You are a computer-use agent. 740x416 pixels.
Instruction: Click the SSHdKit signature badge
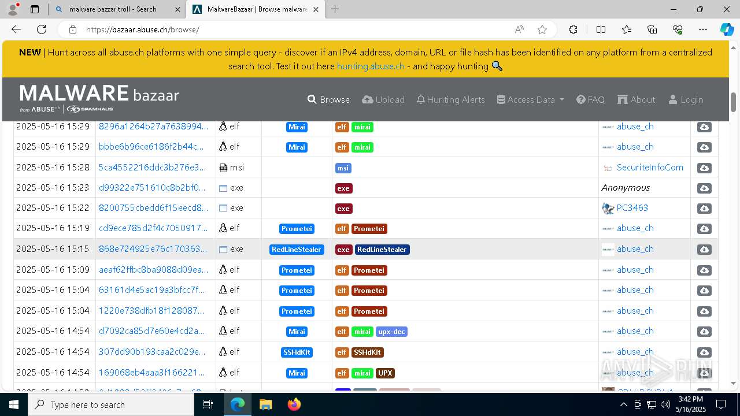(297, 352)
